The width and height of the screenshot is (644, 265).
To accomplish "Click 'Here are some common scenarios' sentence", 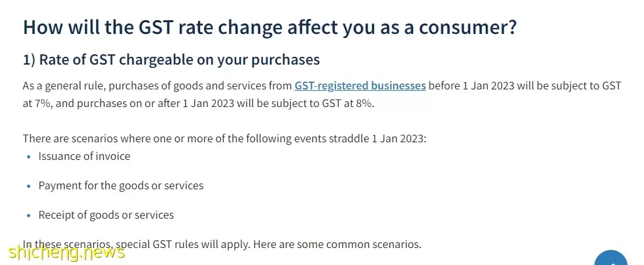I will tap(337, 245).
